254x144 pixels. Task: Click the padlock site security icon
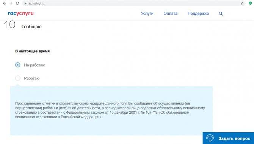[x=25, y=3]
